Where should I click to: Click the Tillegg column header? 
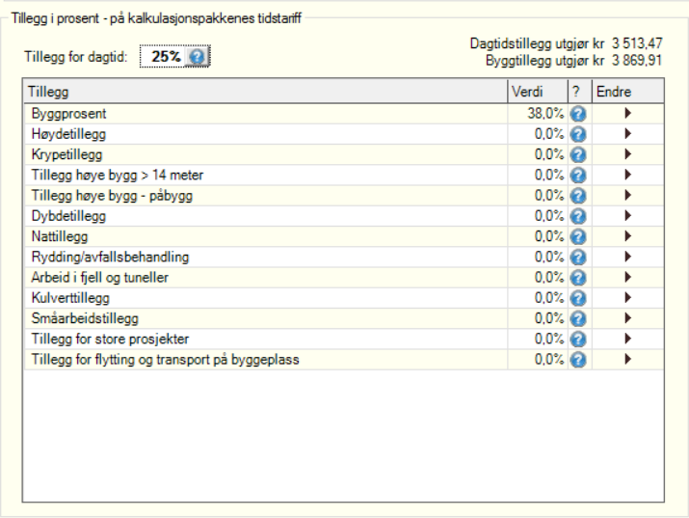point(265,92)
